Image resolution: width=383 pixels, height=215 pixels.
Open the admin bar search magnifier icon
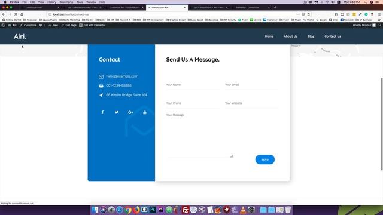(x=380, y=25)
